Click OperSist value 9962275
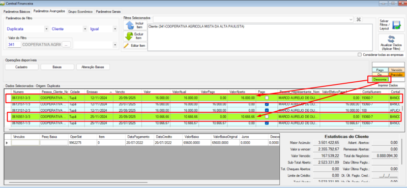Screen dimensions: 407x188 point(82,143)
